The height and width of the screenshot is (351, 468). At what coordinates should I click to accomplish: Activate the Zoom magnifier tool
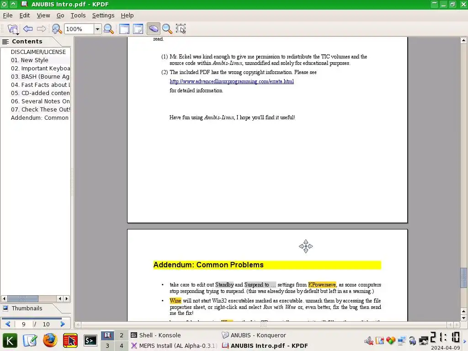pos(167,29)
